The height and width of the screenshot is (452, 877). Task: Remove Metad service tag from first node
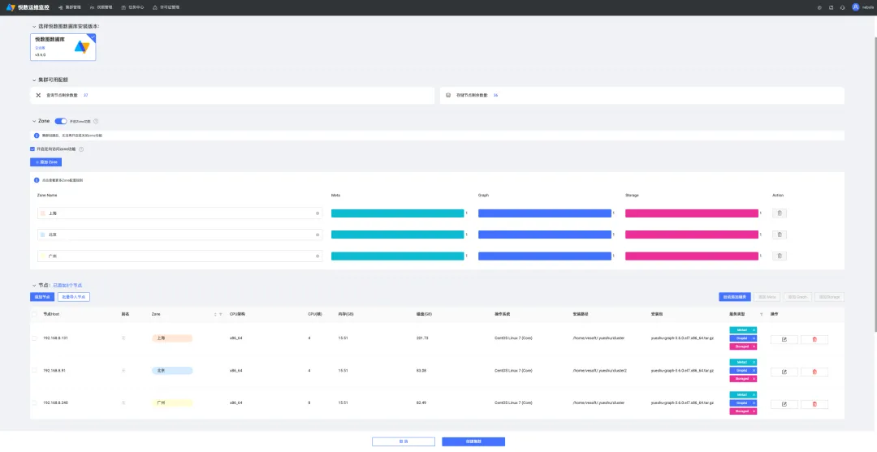754,330
